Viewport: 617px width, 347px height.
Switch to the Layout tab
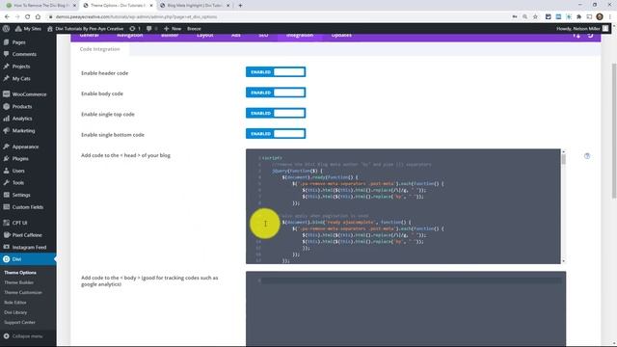(x=205, y=36)
